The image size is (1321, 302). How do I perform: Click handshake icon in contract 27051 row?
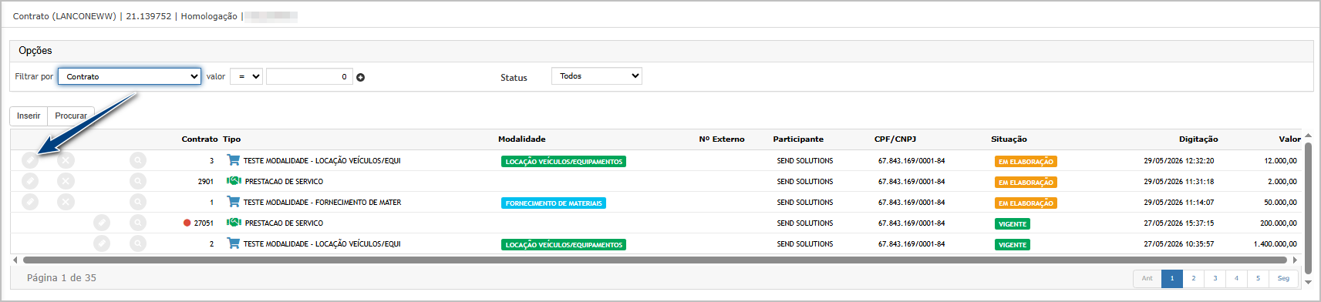tap(234, 223)
